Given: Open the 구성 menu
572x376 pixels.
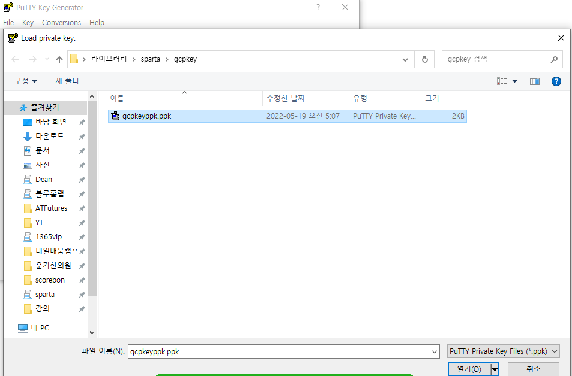Looking at the screenshot, I should (x=26, y=81).
